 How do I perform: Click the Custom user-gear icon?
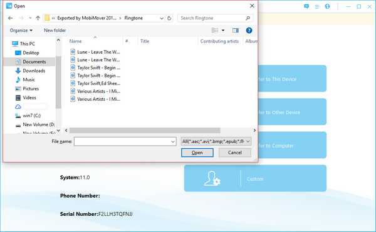coord(212,178)
